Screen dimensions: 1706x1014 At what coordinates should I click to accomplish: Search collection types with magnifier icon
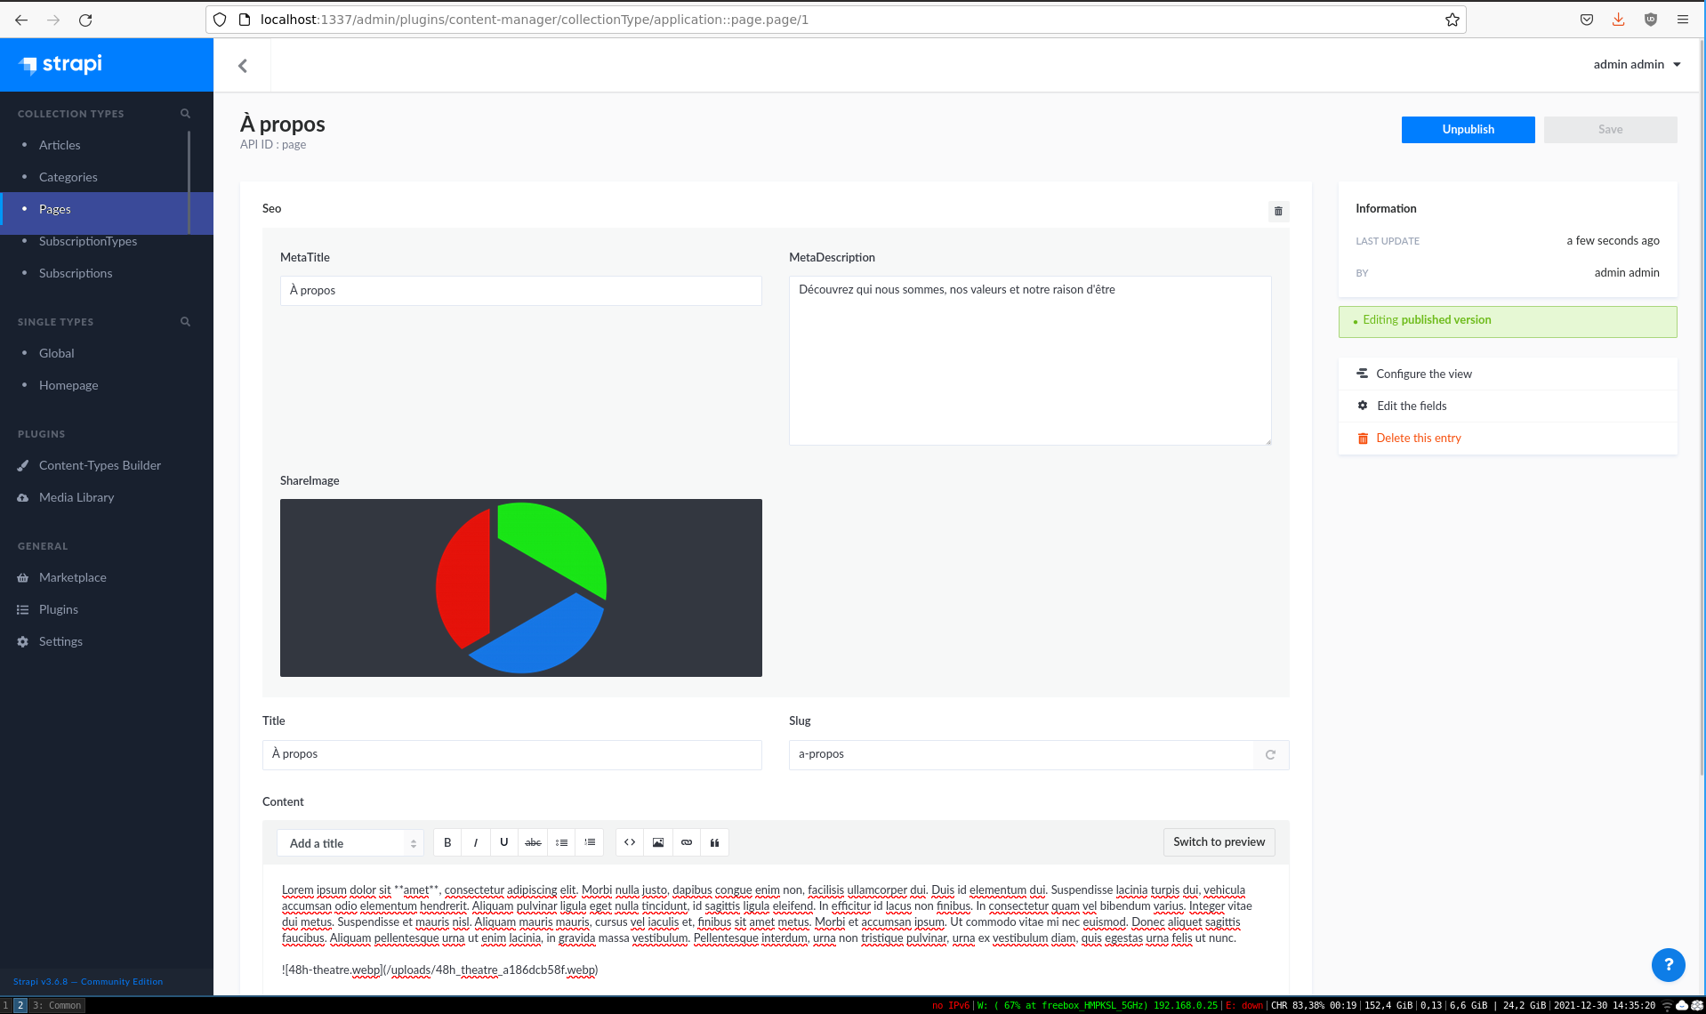click(x=185, y=113)
